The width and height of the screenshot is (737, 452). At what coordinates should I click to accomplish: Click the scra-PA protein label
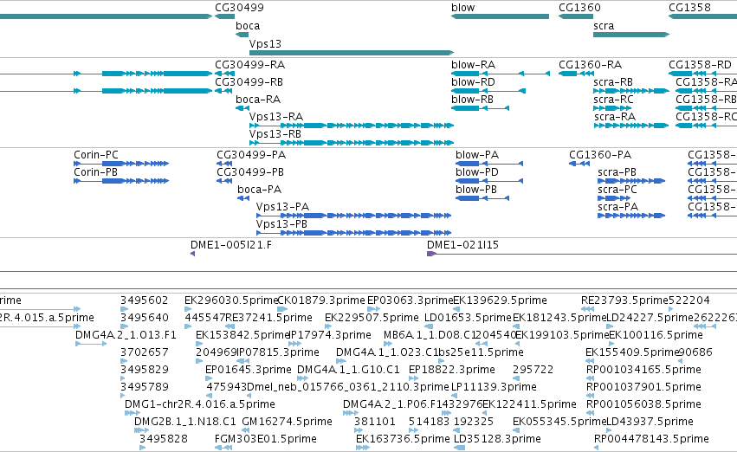[618, 207]
